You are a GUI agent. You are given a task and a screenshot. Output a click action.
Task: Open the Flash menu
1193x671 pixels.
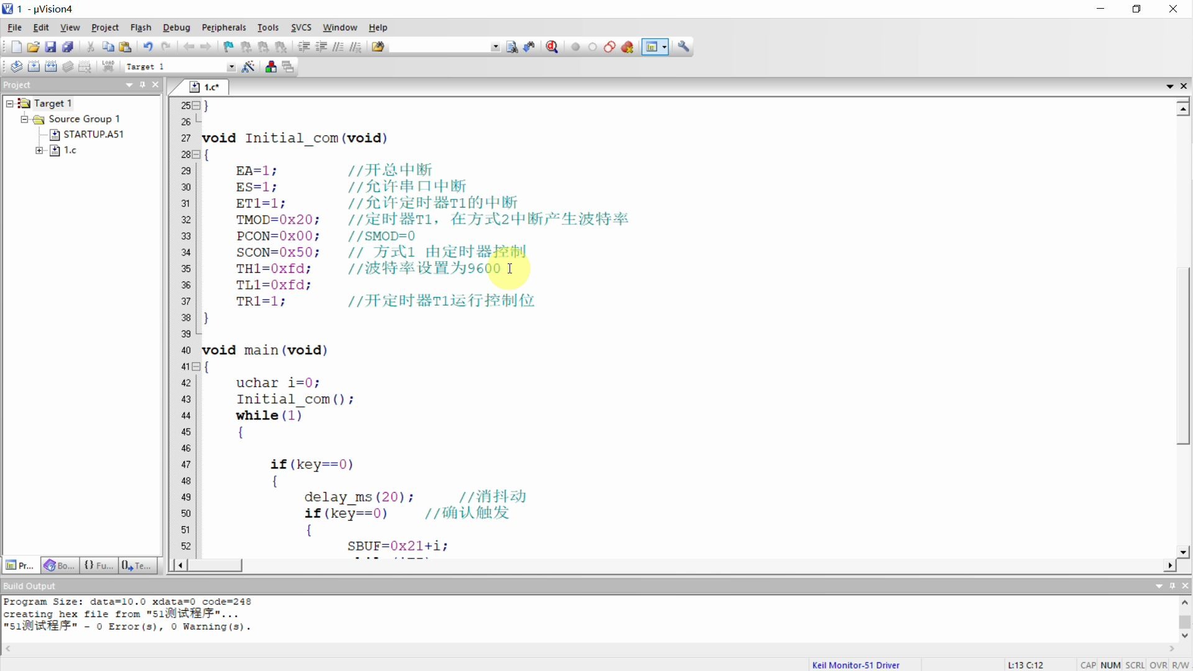click(x=141, y=27)
